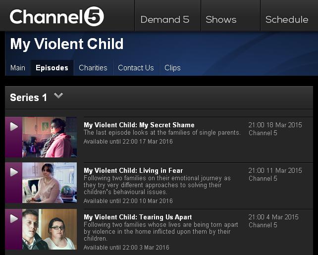This screenshot has width=318, height=255.
Task: Click the Living in Fear thumbnail image
Action: [50, 183]
